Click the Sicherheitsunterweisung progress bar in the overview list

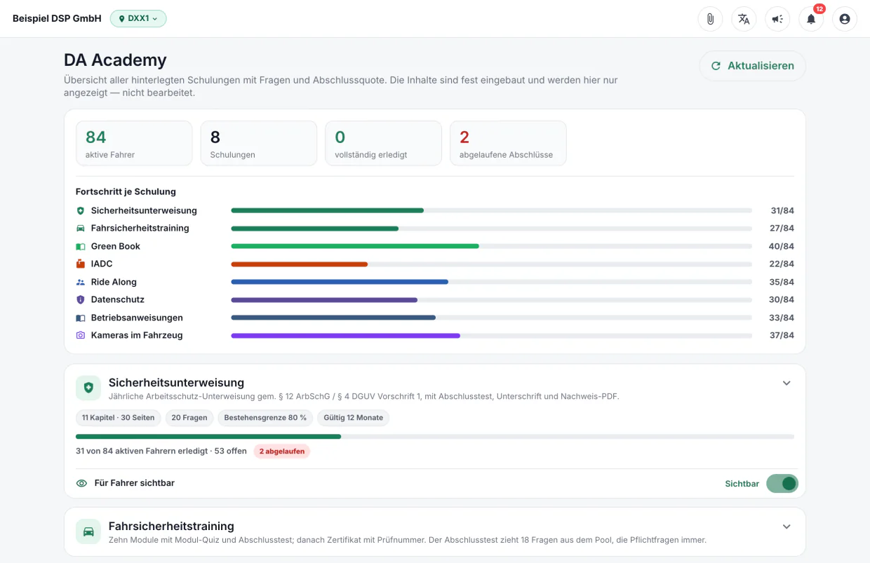click(492, 210)
